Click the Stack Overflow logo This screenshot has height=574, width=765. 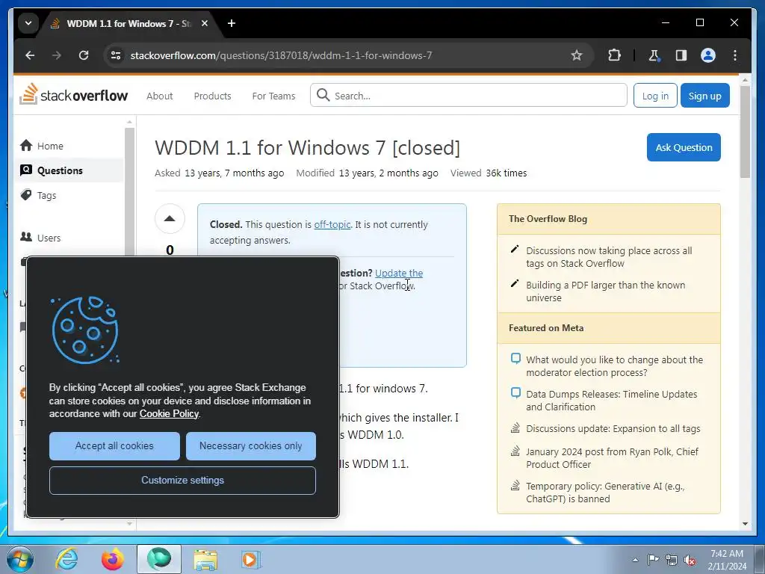(74, 94)
